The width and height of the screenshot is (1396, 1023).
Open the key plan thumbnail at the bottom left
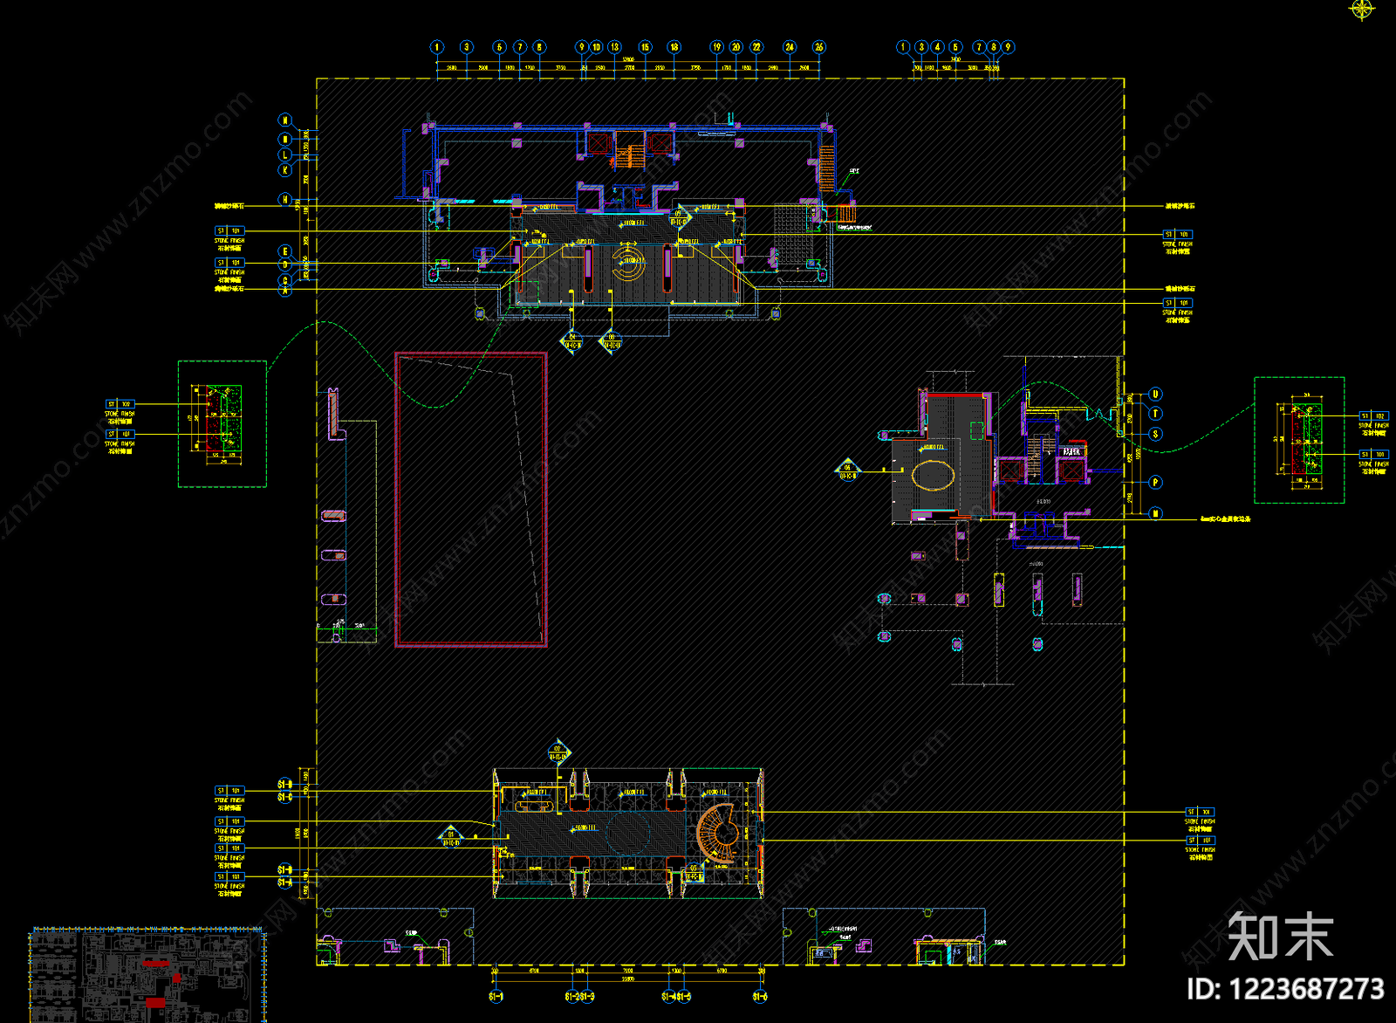click(147, 974)
